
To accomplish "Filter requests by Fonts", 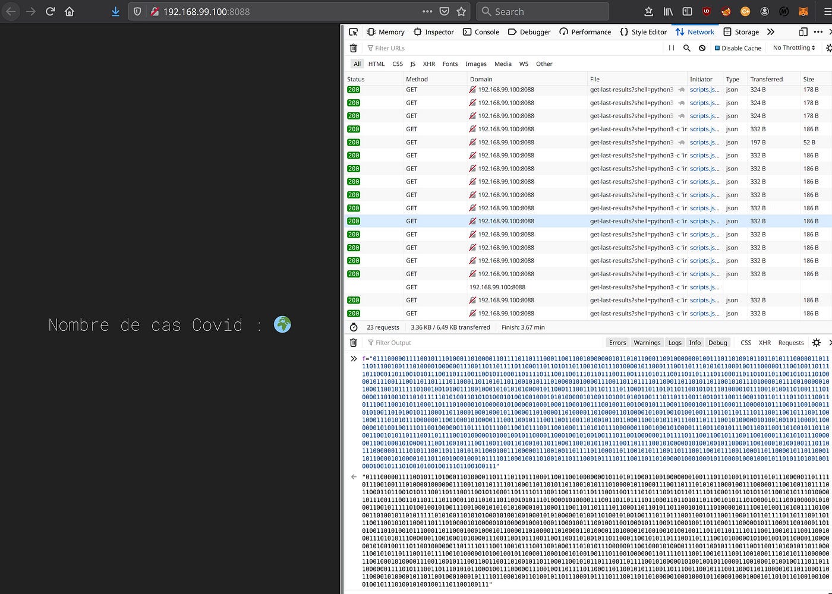I will pyautogui.click(x=450, y=64).
